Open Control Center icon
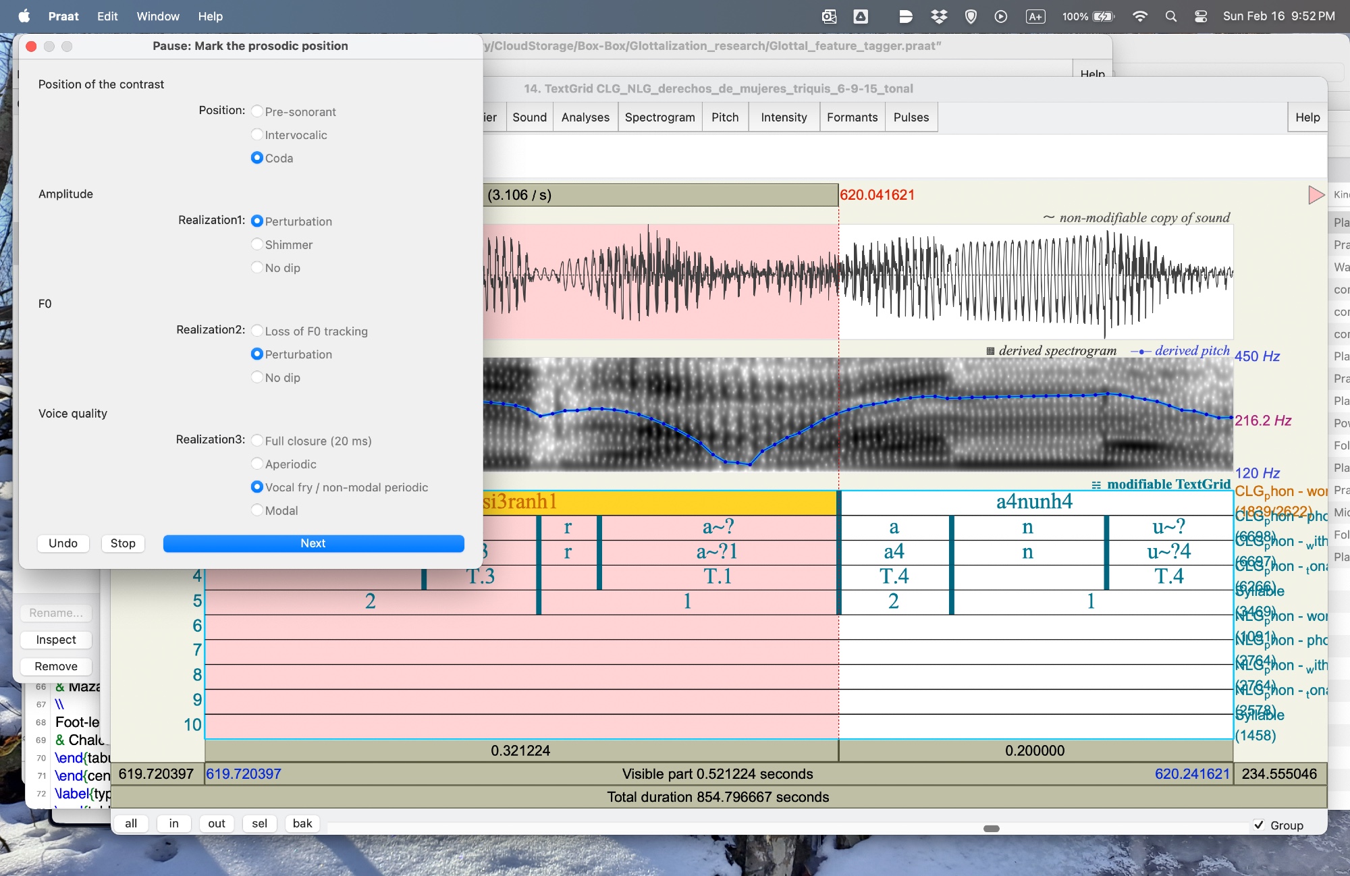This screenshot has height=876, width=1350. pos(1201,16)
